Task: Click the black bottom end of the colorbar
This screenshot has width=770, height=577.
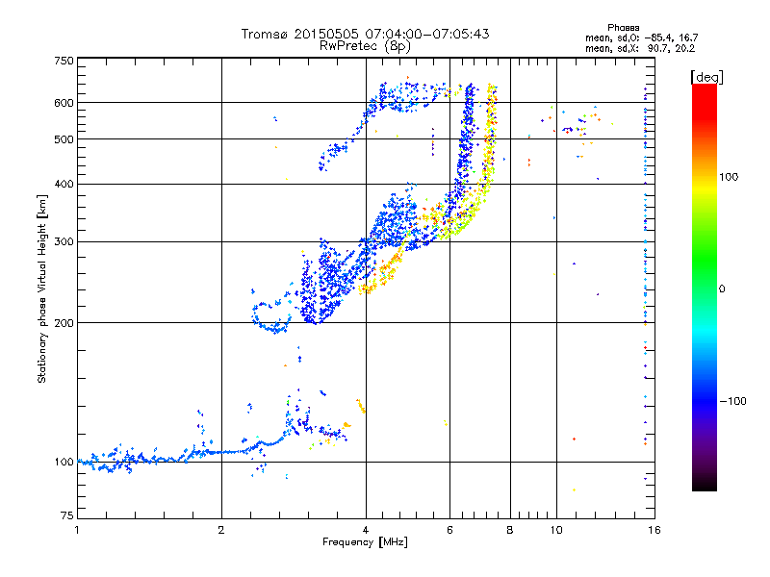Action: pyautogui.click(x=705, y=485)
